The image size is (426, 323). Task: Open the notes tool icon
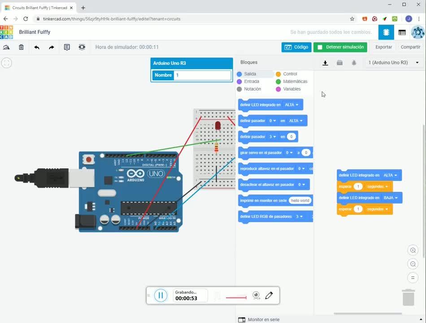[67, 47]
